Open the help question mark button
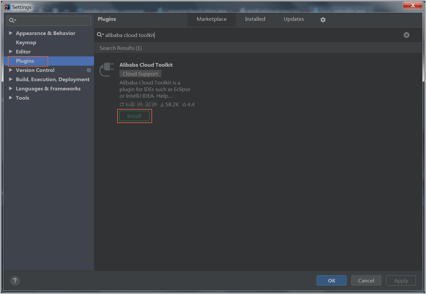 pyautogui.click(x=15, y=281)
